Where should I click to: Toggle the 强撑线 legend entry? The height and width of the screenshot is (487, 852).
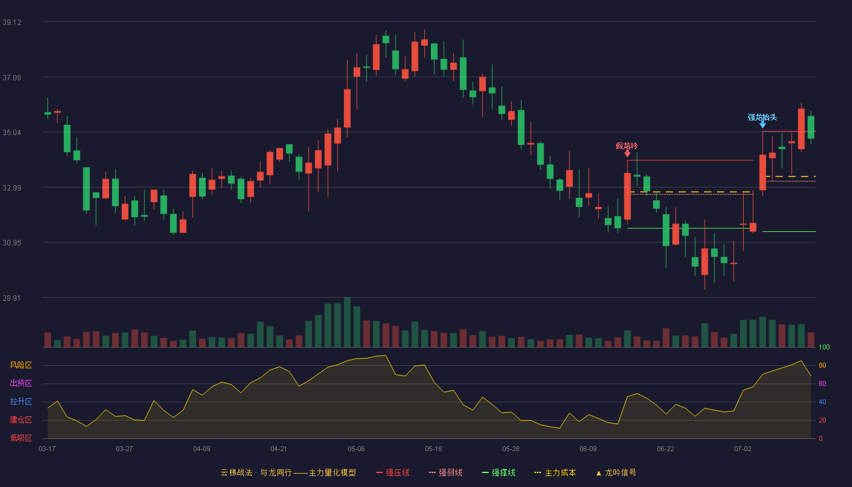tap(498, 472)
